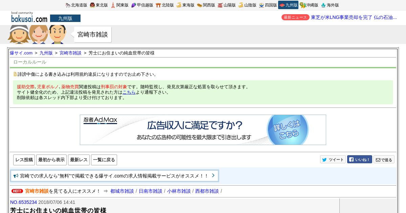Image resolution: width=406 pixels, height=213 pixels.
Task: Click the Sanyo shrine gate icon
Action: 220,5
